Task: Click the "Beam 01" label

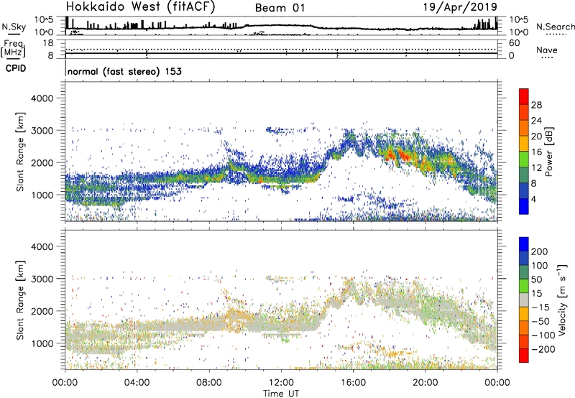Action: coord(280,8)
